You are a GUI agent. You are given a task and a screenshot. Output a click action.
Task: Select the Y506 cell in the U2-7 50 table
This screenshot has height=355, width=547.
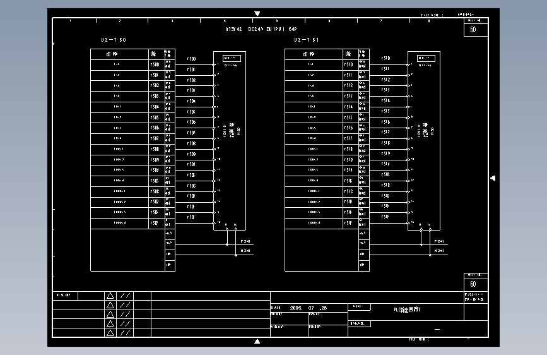[x=155, y=128]
